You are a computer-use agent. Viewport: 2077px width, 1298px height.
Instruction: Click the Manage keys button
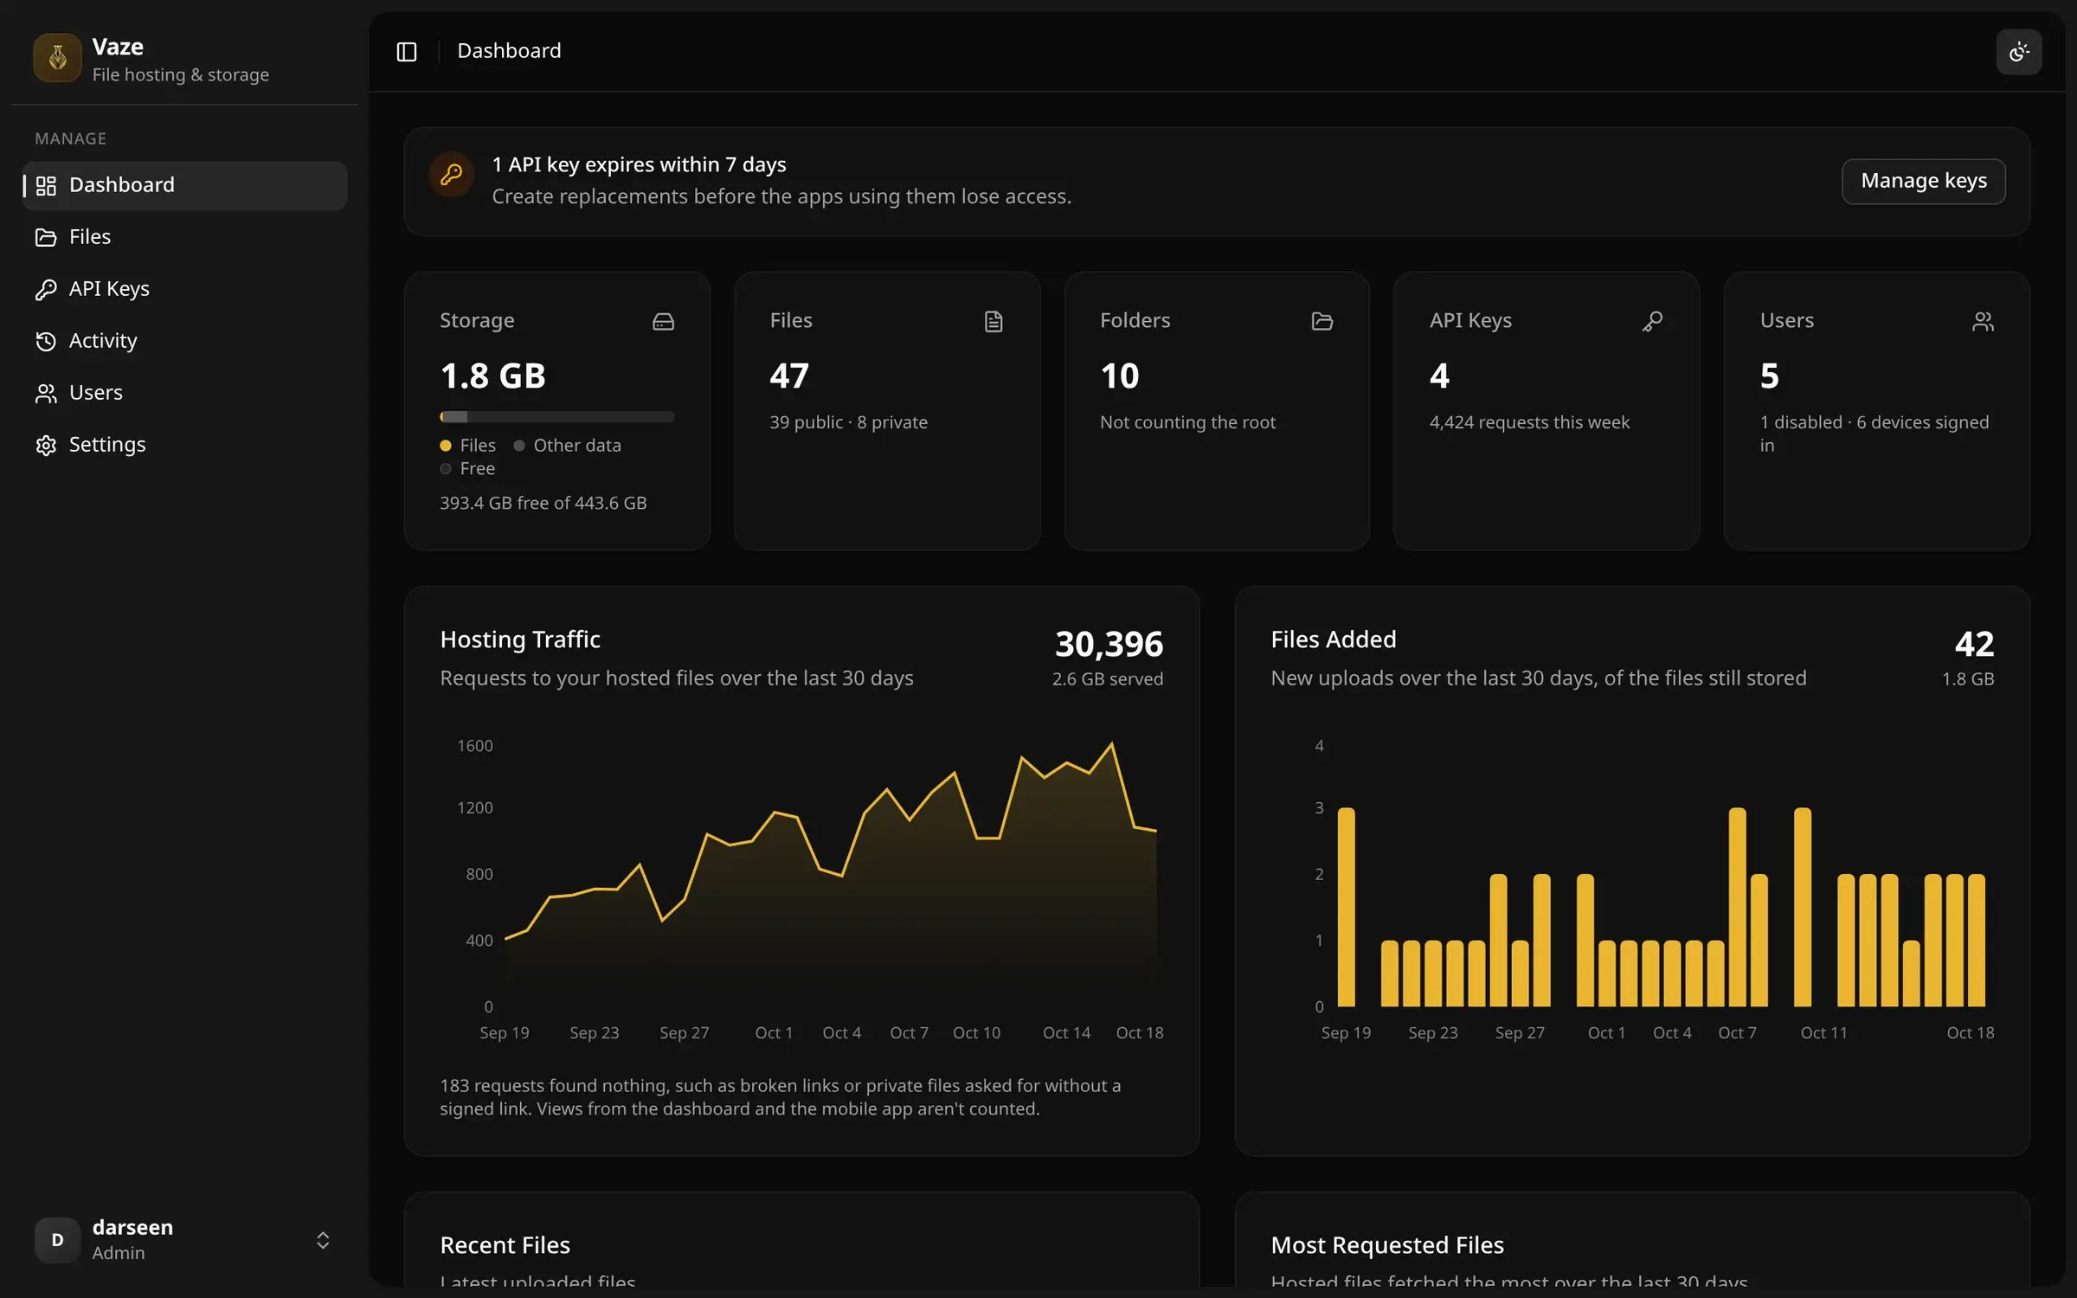click(x=1923, y=181)
